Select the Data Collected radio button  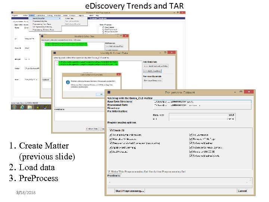[103, 27]
